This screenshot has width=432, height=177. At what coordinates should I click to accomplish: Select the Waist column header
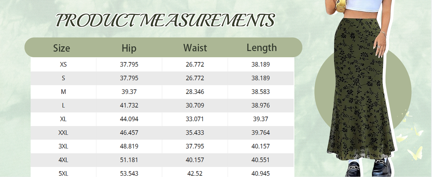[x=195, y=48]
